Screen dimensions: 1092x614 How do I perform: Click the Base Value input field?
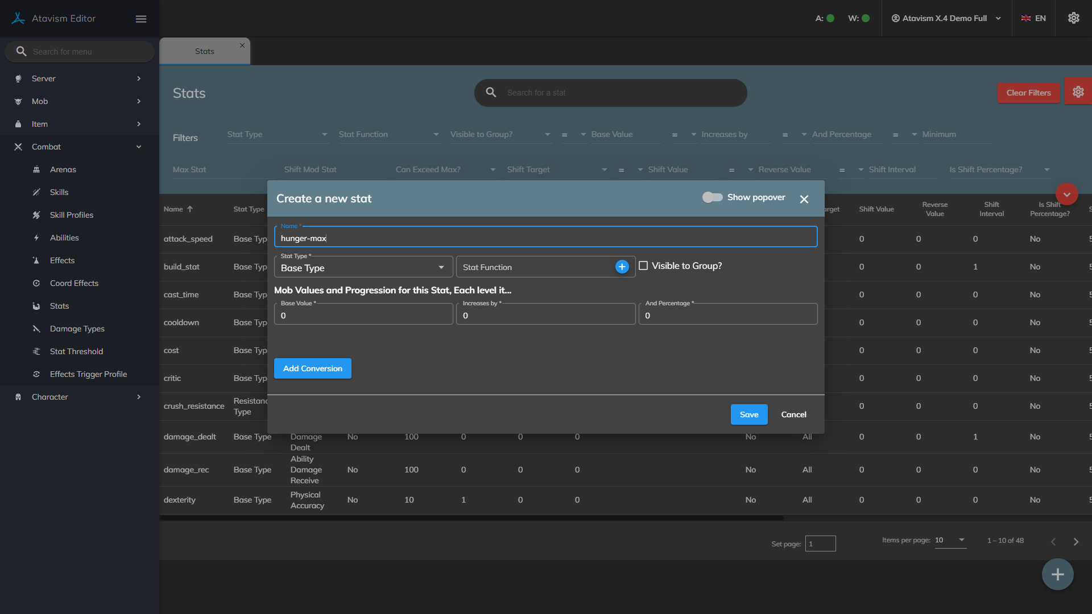[363, 316]
